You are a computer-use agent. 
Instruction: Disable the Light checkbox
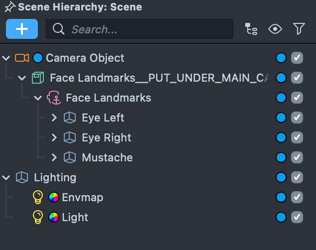(297, 217)
